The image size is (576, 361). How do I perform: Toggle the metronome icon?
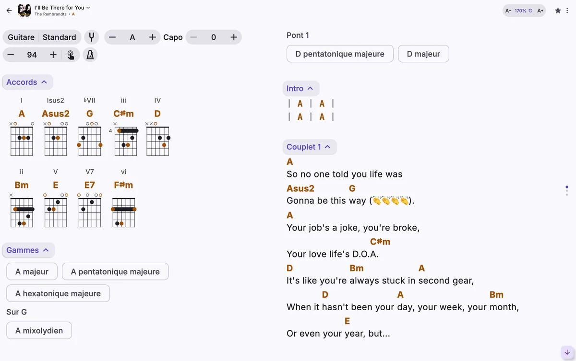[90, 55]
